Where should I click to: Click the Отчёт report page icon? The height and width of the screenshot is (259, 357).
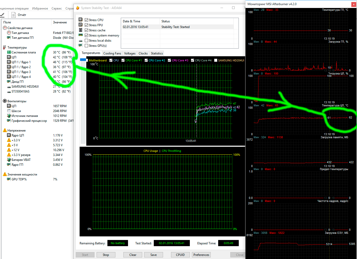point(14,15)
